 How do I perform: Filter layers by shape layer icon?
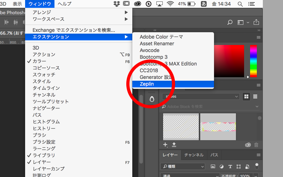(238, 166)
